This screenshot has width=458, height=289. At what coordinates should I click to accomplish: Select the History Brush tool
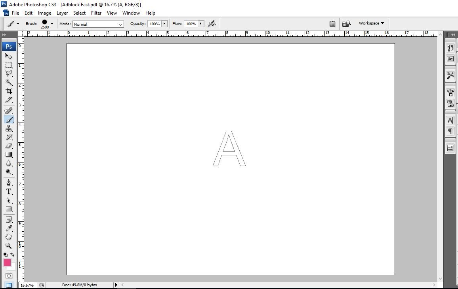click(9, 137)
